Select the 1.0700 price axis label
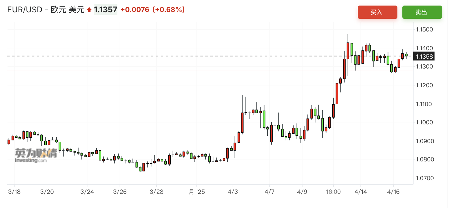The image size is (451, 208). [x=425, y=178]
